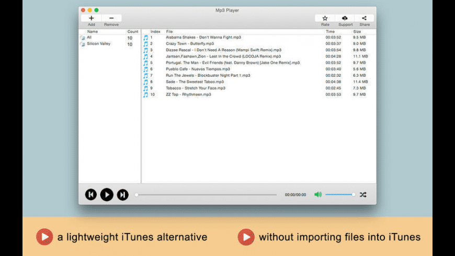Image resolution: width=455 pixels, height=256 pixels.
Task: Click the All playlist name
Action: tap(89, 37)
